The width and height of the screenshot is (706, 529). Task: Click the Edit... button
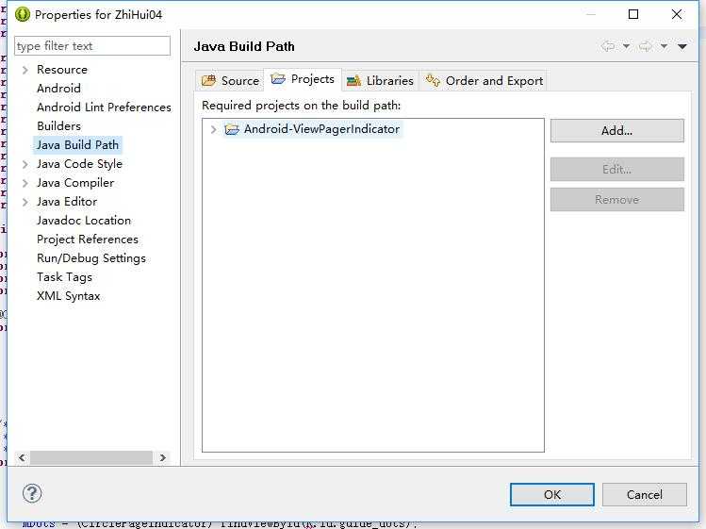[x=616, y=170]
